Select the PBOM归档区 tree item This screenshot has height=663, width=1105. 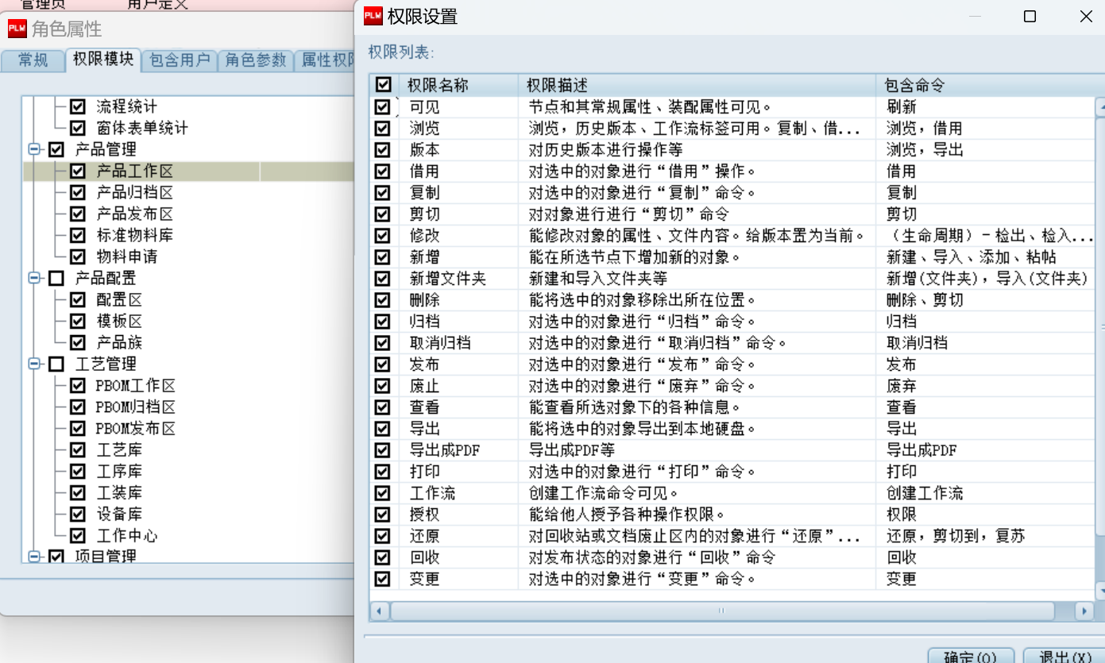coord(136,407)
